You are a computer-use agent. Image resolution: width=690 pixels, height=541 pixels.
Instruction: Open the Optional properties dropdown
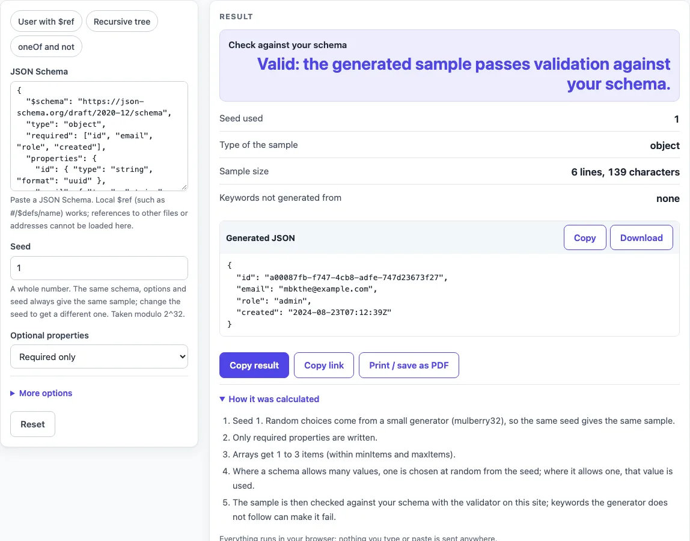99,356
